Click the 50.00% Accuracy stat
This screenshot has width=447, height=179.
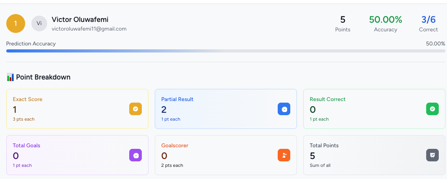(x=385, y=24)
